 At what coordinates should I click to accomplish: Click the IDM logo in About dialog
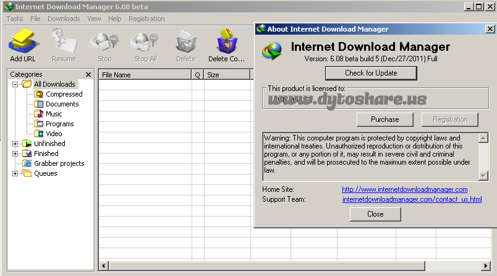click(x=272, y=51)
